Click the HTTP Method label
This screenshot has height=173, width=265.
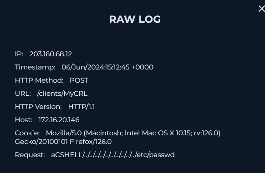(x=39, y=80)
